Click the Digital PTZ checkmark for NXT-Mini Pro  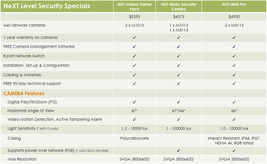coord(234,102)
